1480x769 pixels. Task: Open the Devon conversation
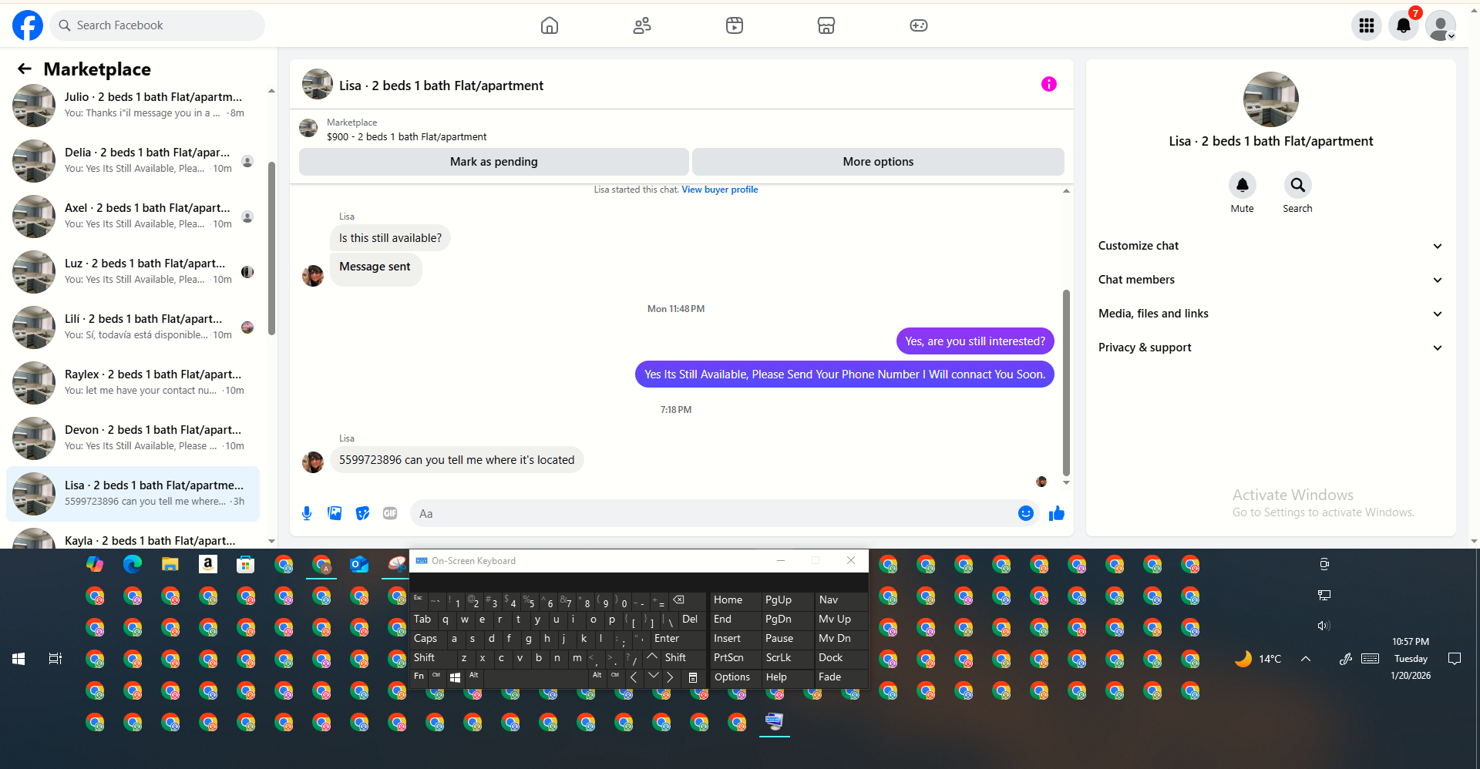(133, 438)
